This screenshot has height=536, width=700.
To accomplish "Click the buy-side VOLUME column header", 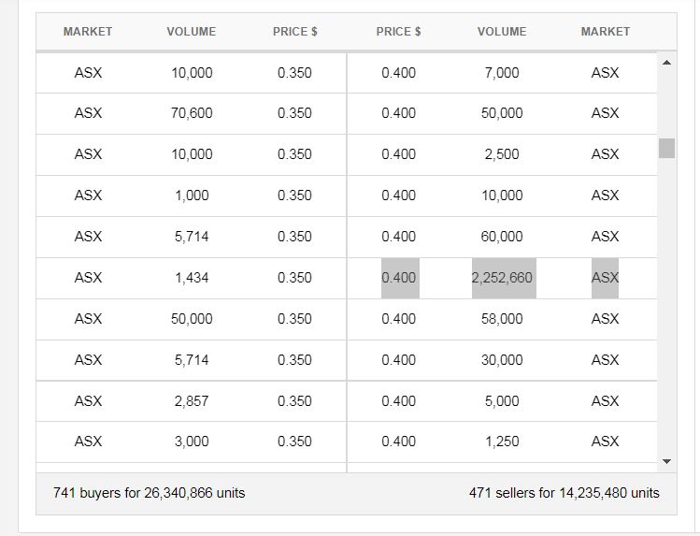I will pyautogui.click(x=191, y=32).
